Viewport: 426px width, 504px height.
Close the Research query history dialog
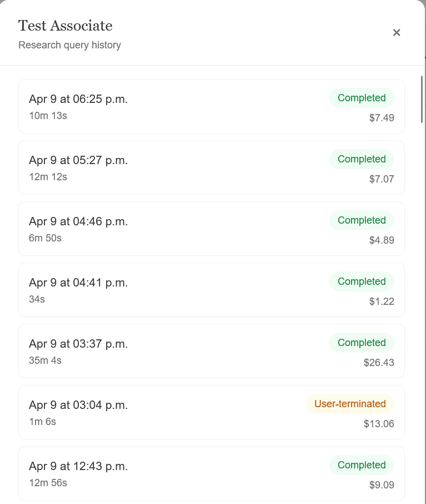(397, 33)
